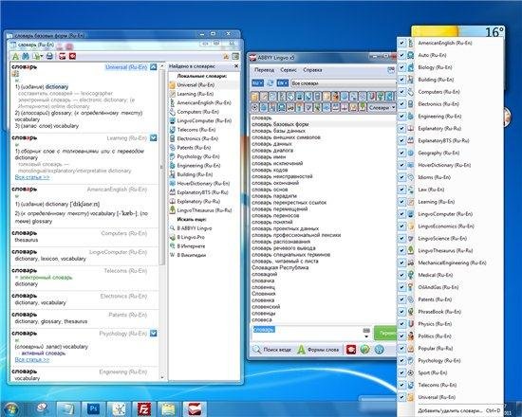The height and width of the screenshot is (417, 522).
Task: Click the magnet Physics dictionary icon on shelf
Action: point(371,97)
